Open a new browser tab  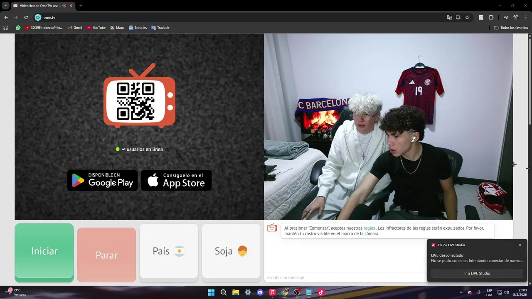tap(81, 5)
